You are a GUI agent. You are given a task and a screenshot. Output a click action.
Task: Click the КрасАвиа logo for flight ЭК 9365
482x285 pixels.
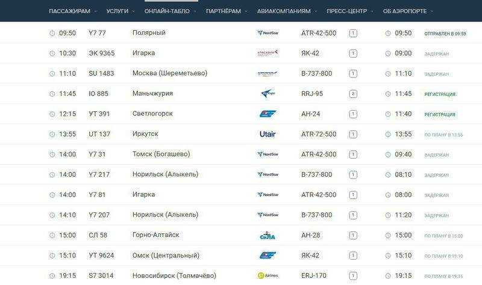[x=268, y=53]
